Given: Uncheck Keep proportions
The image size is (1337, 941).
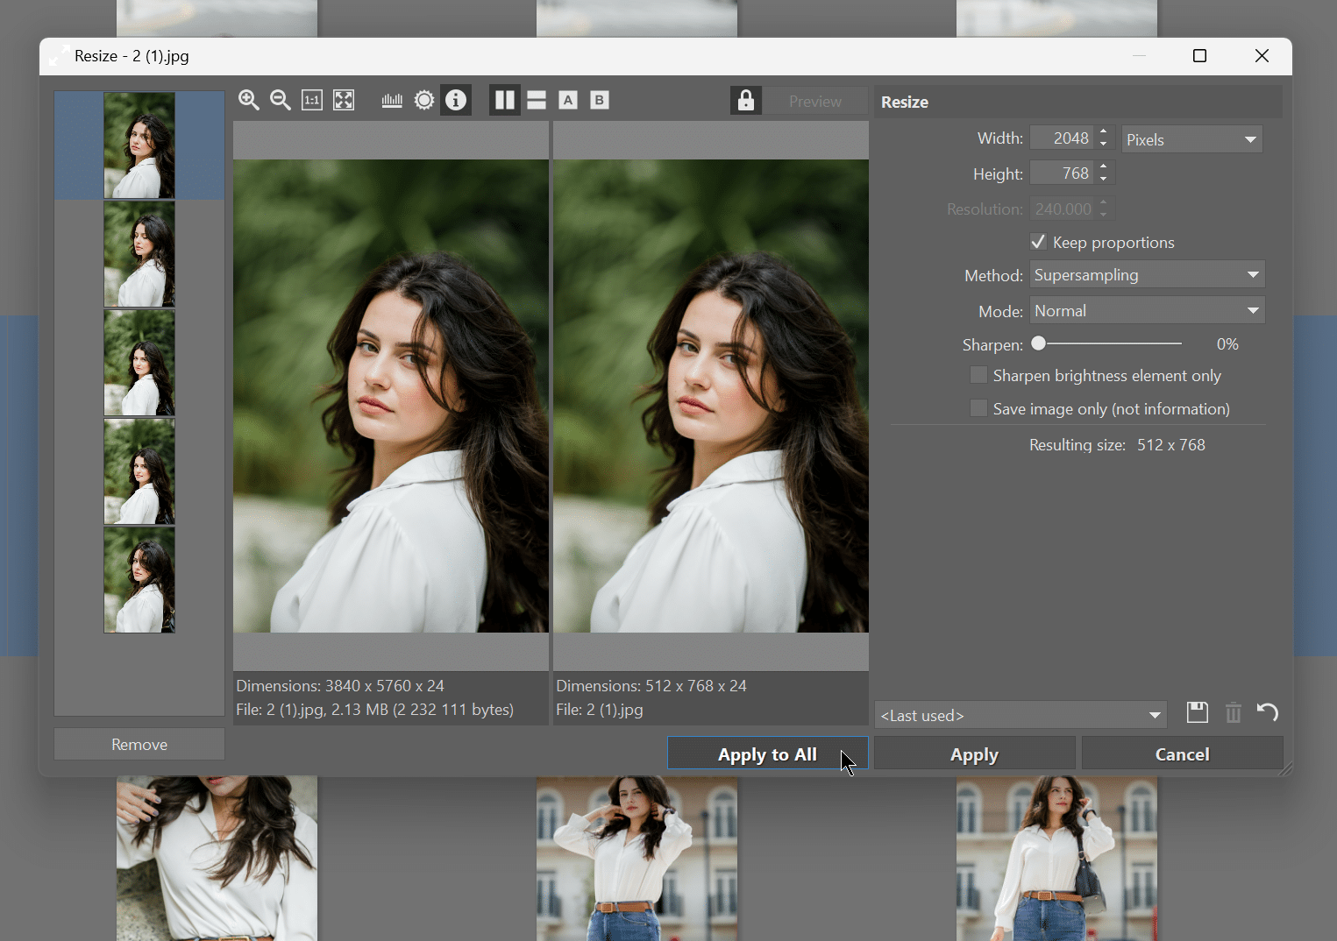Looking at the screenshot, I should coord(1038,242).
